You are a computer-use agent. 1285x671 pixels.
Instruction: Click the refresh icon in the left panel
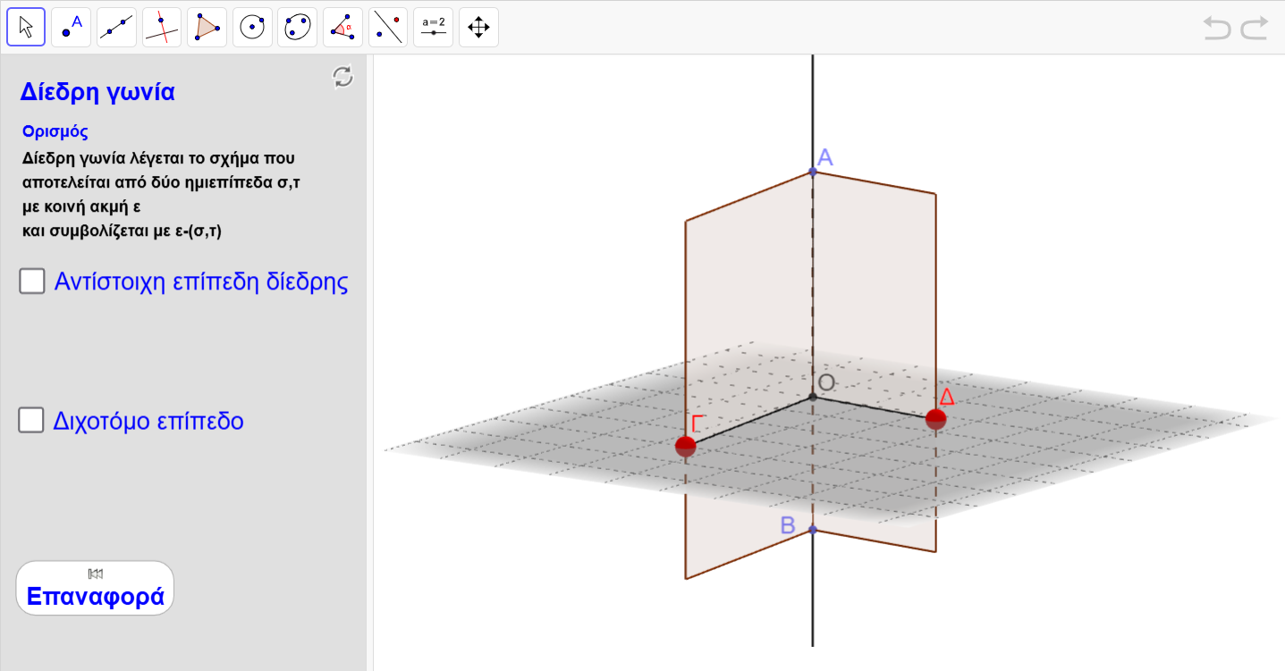[342, 77]
